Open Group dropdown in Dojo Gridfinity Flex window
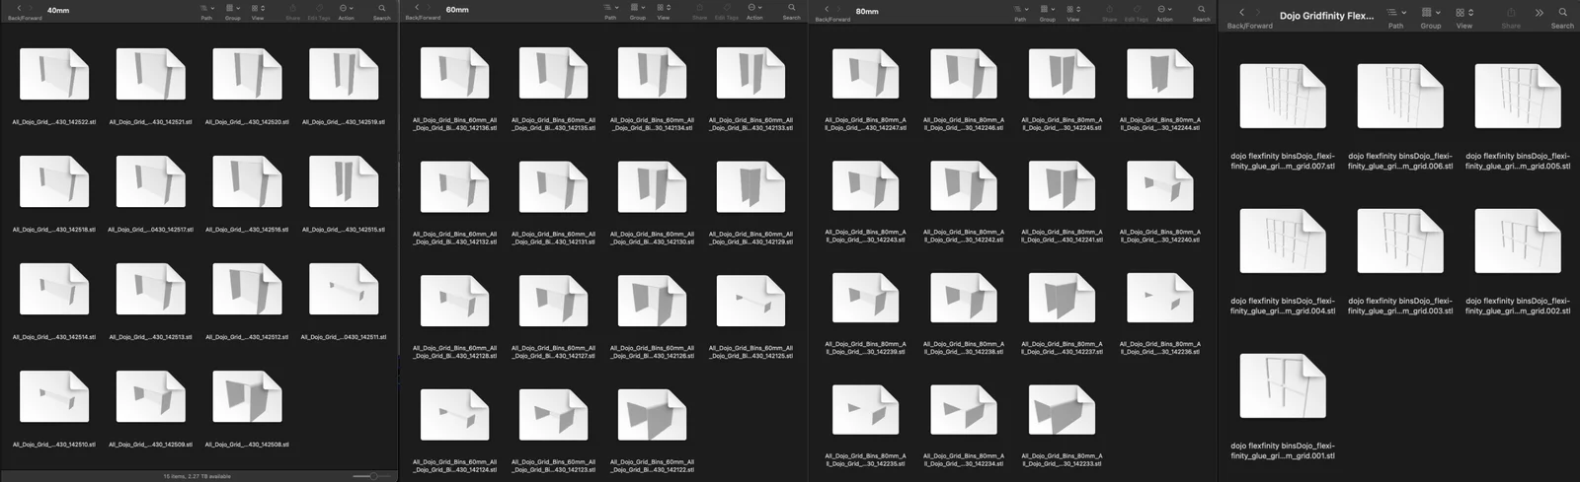1580x482 pixels. [1431, 14]
